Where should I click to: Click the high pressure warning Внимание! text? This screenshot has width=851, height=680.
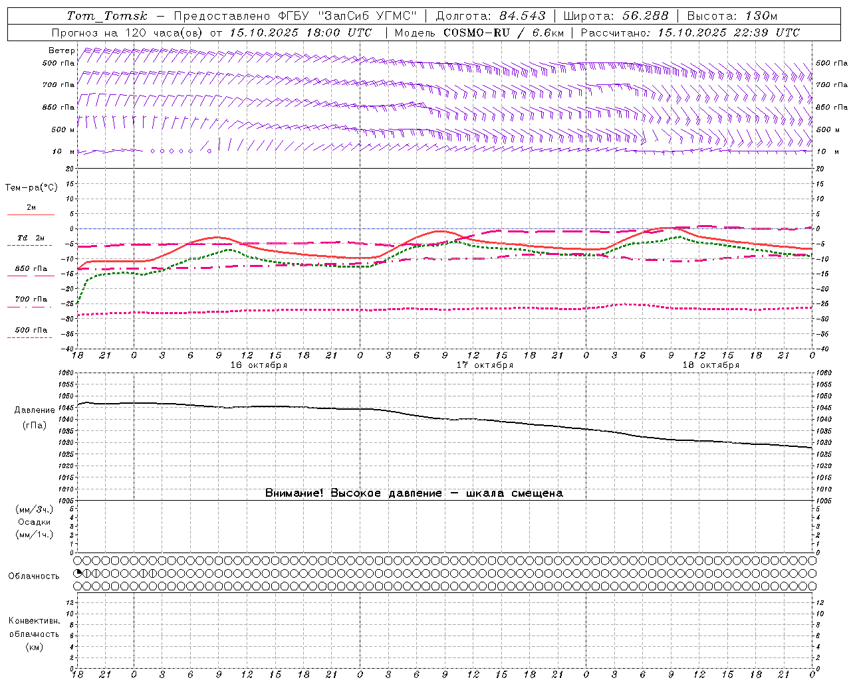(414, 493)
